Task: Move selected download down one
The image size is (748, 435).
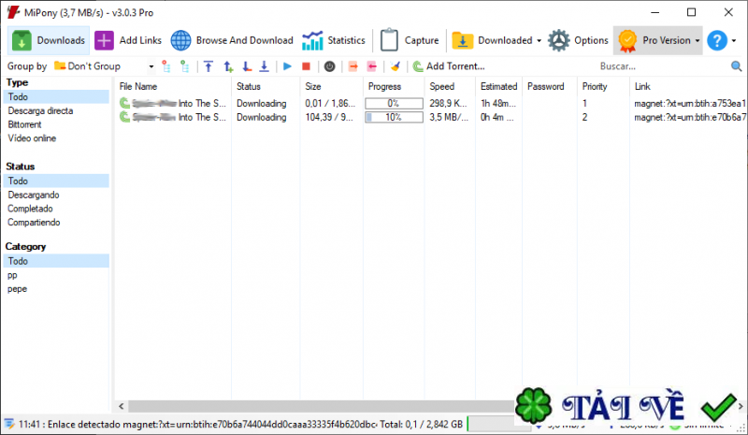Action: (x=246, y=66)
